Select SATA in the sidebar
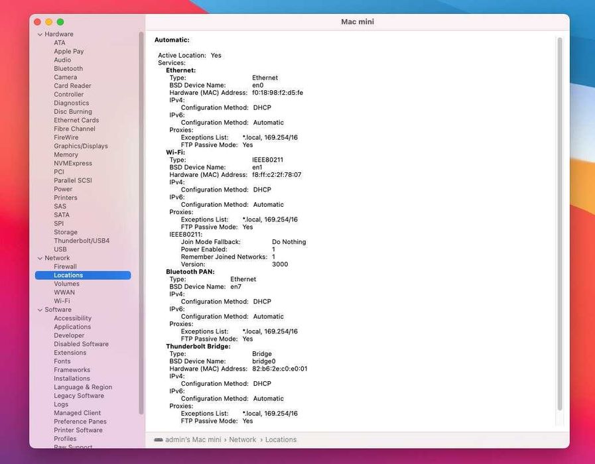 pyautogui.click(x=62, y=215)
